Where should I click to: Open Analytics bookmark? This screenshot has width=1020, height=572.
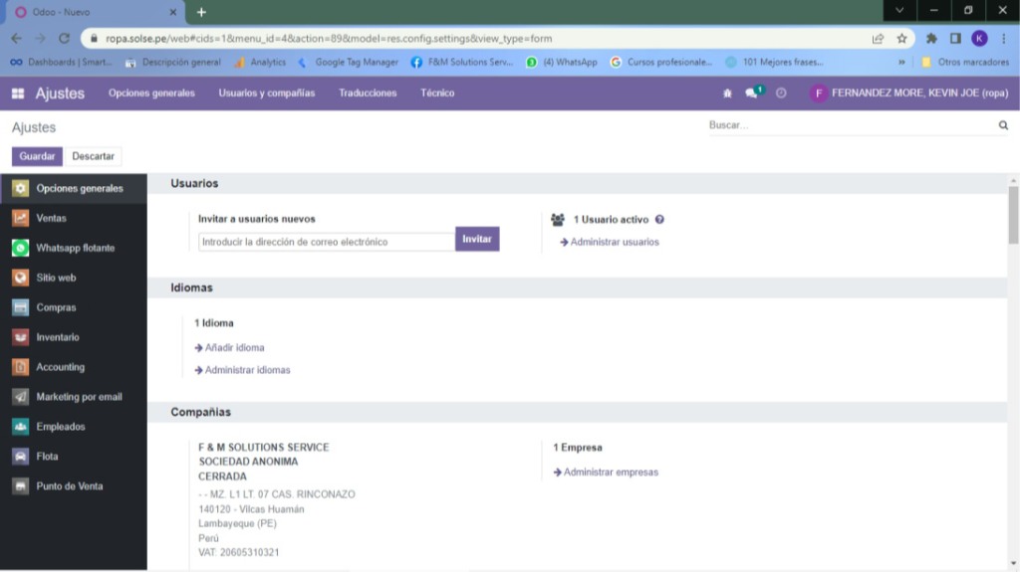click(x=260, y=63)
